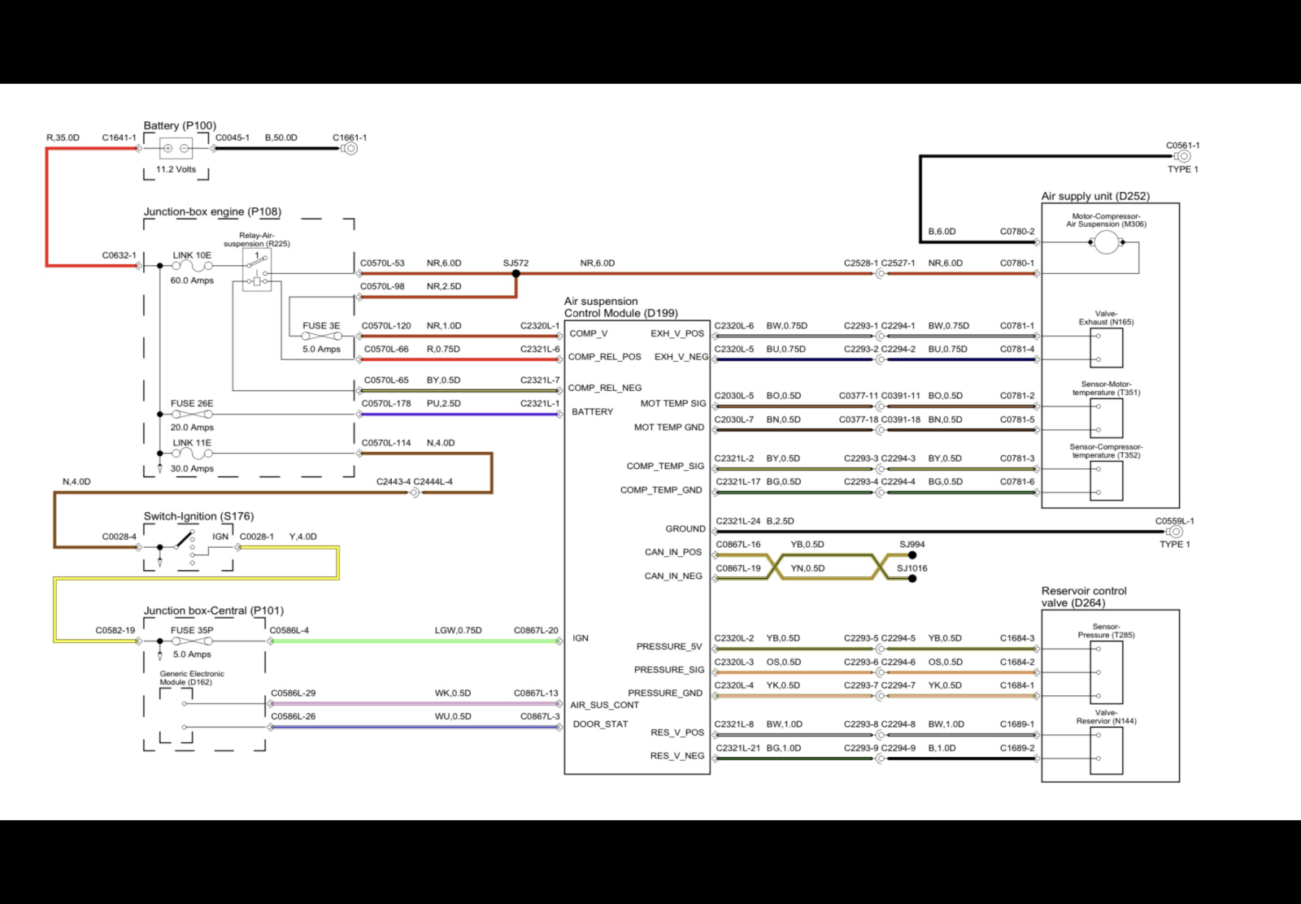Click the LINK 10E fusible link symbol
The image size is (1301, 904).
[192, 266]
